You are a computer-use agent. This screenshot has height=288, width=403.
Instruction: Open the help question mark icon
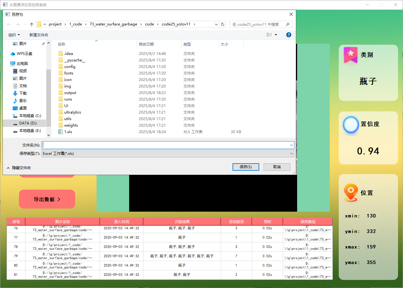pos(289,35)
